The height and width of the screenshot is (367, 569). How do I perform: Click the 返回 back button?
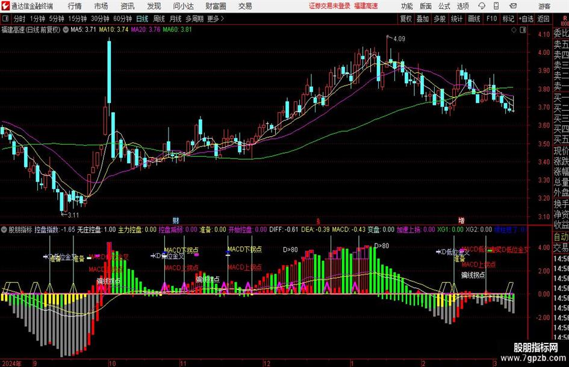543,19
